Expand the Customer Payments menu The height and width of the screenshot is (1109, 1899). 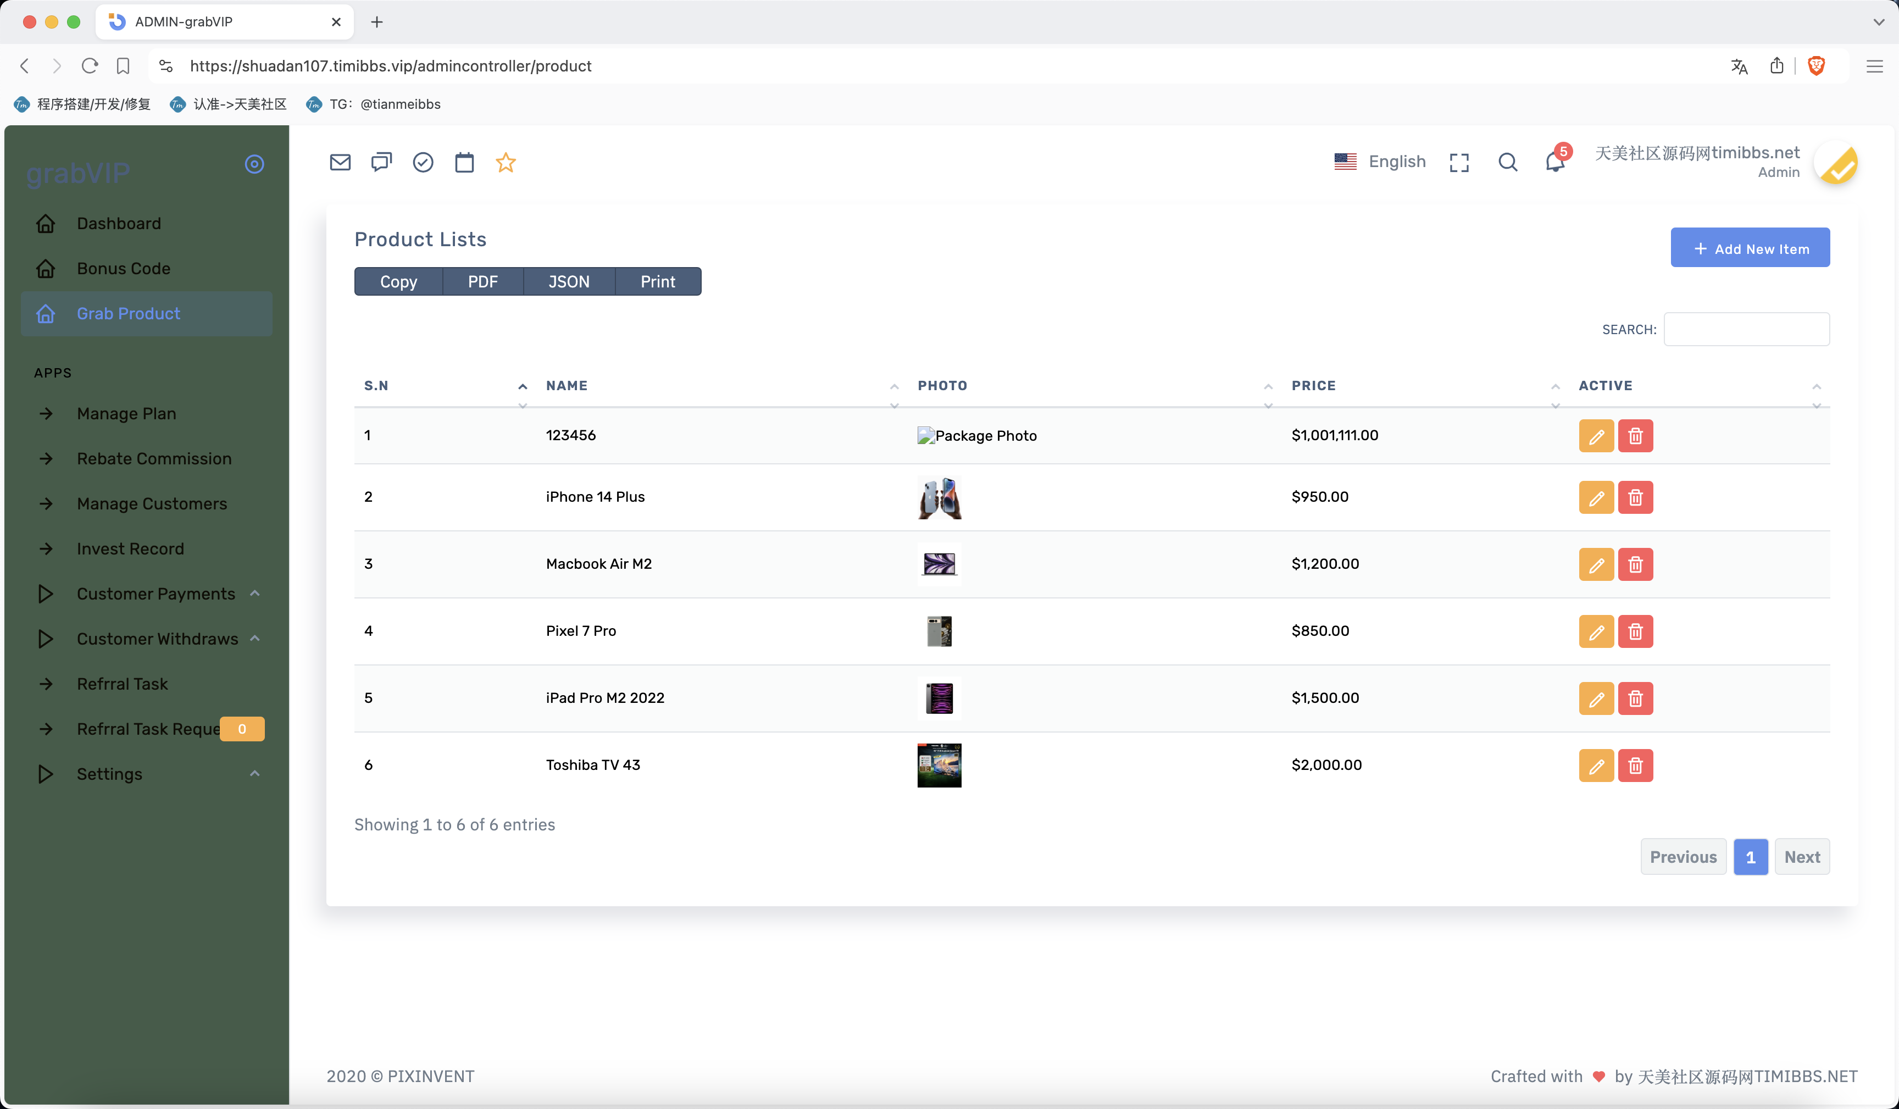[x=156, y=594]
